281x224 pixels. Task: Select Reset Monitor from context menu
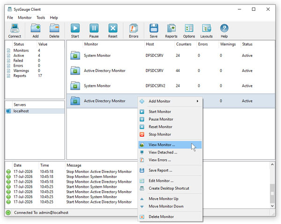tap(170, 127)
